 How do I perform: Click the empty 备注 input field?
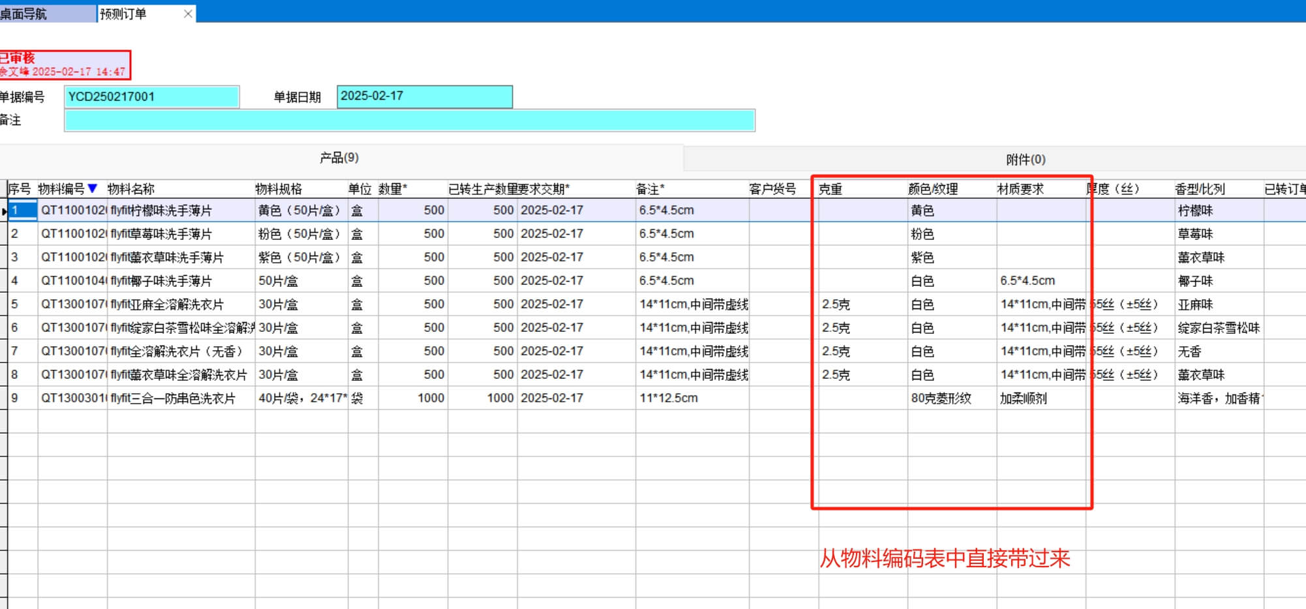coord(409,121)
